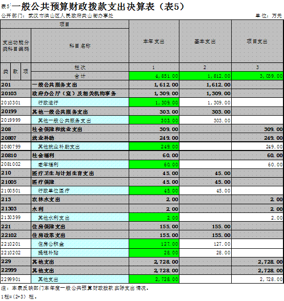The image size is (284, 301).
Task: Select the 社会保障和就业支出 category row
Action: pyautogui.click(x=141, y=129)
